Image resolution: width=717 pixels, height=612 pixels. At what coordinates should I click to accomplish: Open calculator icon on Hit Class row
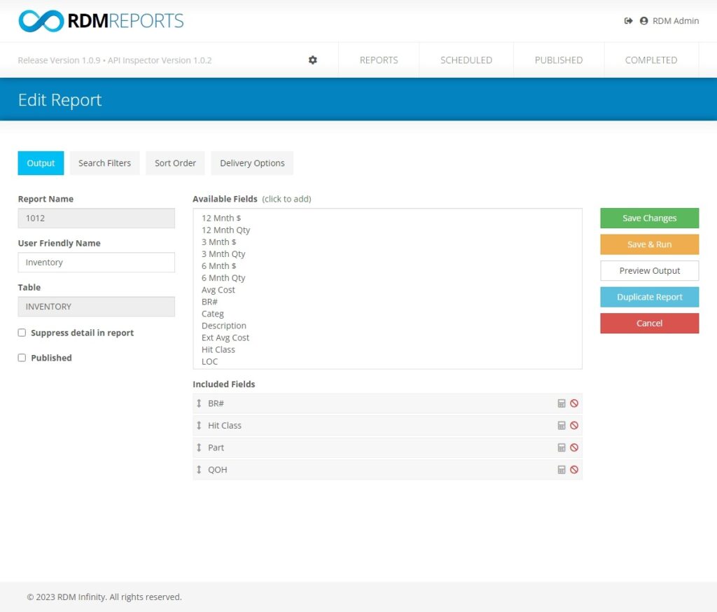click(x=562, y=425)
